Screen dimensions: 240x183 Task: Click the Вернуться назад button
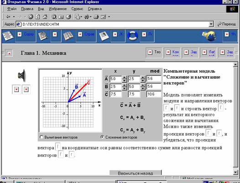(x=136, y=173)
